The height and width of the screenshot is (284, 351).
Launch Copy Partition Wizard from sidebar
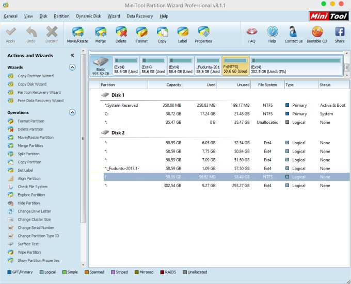tap(36, 76)
